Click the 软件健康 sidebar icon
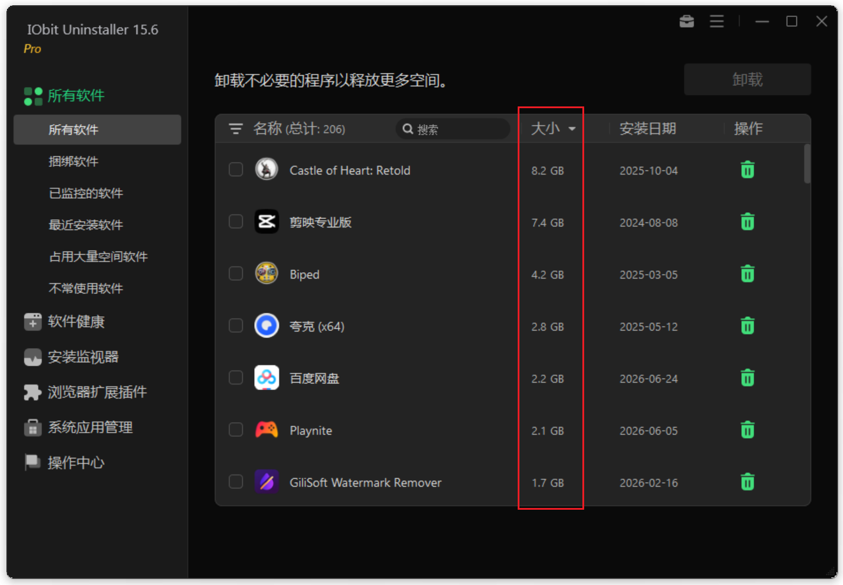Viewport: 843px width, 585px height. pyautogui.click(x=33, y=322)
